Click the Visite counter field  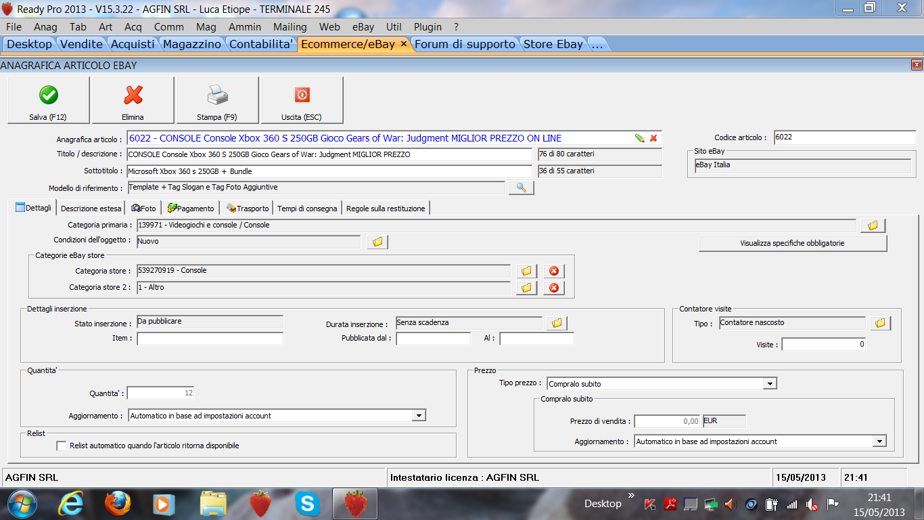coord(824,345)
